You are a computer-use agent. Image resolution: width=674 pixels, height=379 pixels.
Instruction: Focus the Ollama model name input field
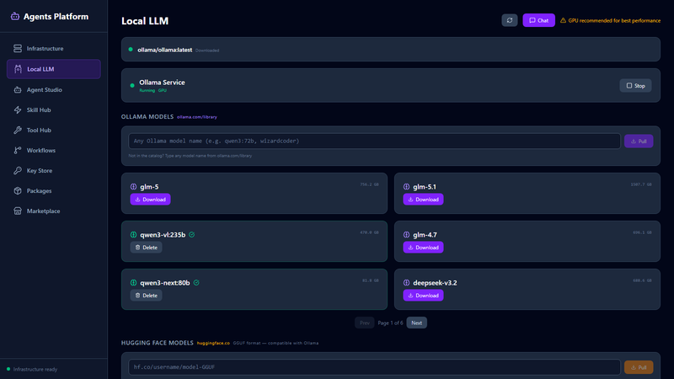click(374, 141)
